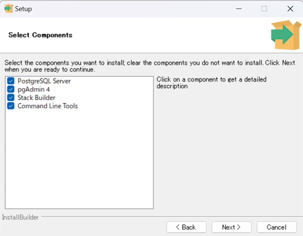Select the PostgreSQL Server component label

click(44, 81)
